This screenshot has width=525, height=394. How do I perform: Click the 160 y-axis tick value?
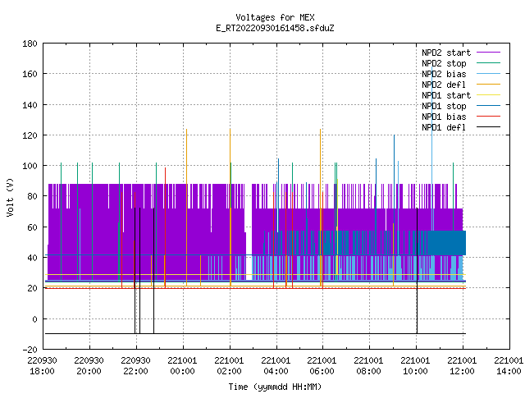pyautogui.click(x=30, y=74)
